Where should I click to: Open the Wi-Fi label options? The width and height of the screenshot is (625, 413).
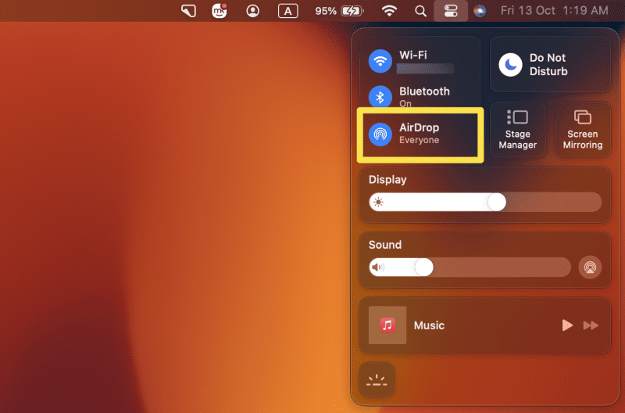pyautogui.click(x=413, y=55)
